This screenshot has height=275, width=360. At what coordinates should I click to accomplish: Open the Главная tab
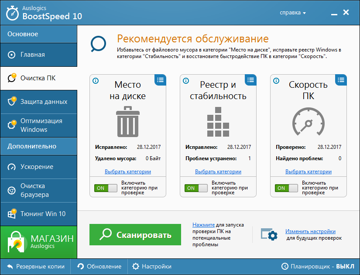click(x=38, y=55)
